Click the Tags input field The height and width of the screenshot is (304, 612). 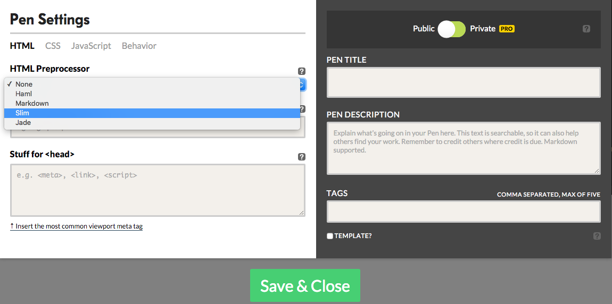(x=463, y=212)
